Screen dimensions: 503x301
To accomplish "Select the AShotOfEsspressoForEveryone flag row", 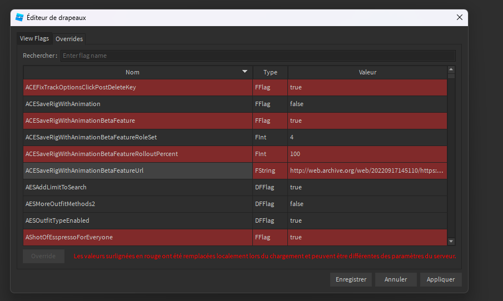I will pos(69,237).
